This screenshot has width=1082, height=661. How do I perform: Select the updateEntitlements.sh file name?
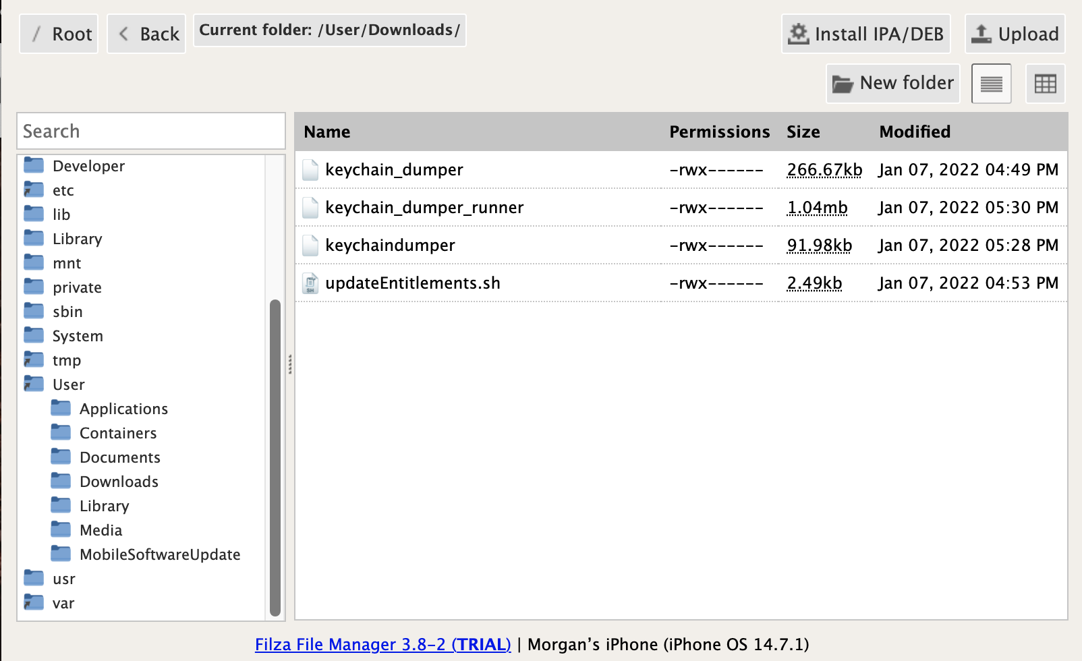coord(413,283)
